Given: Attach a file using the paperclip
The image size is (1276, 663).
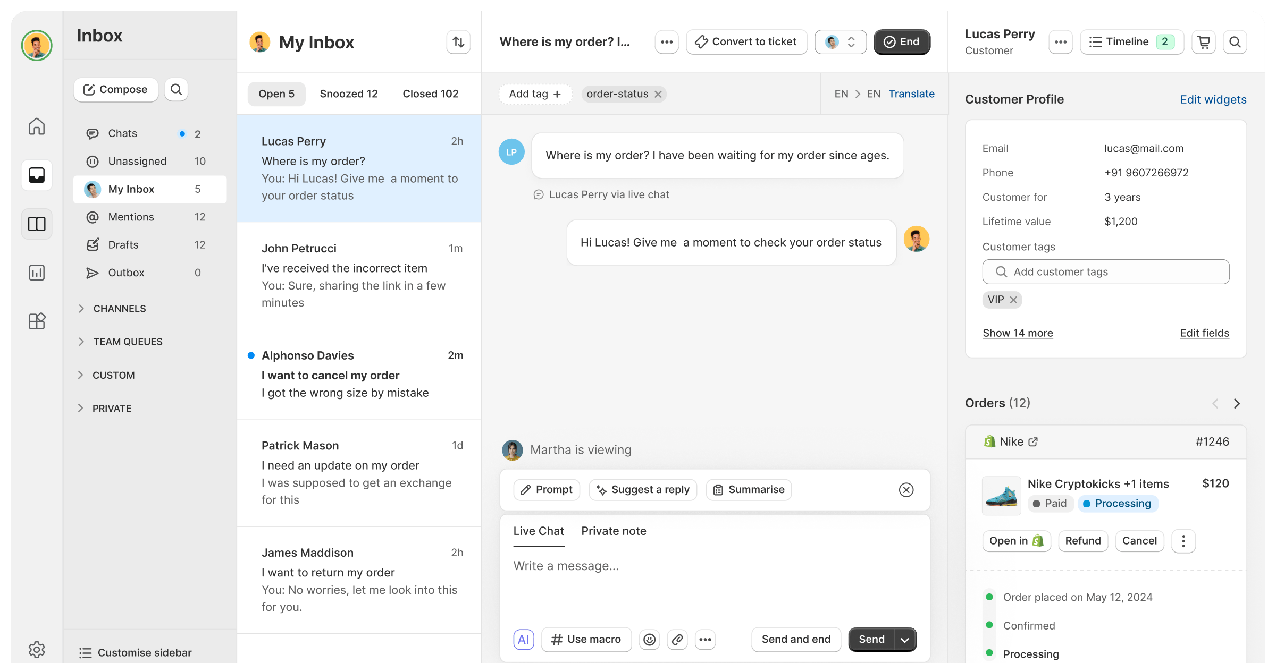Looking at the screenshot, I should [x=677, y=639].
